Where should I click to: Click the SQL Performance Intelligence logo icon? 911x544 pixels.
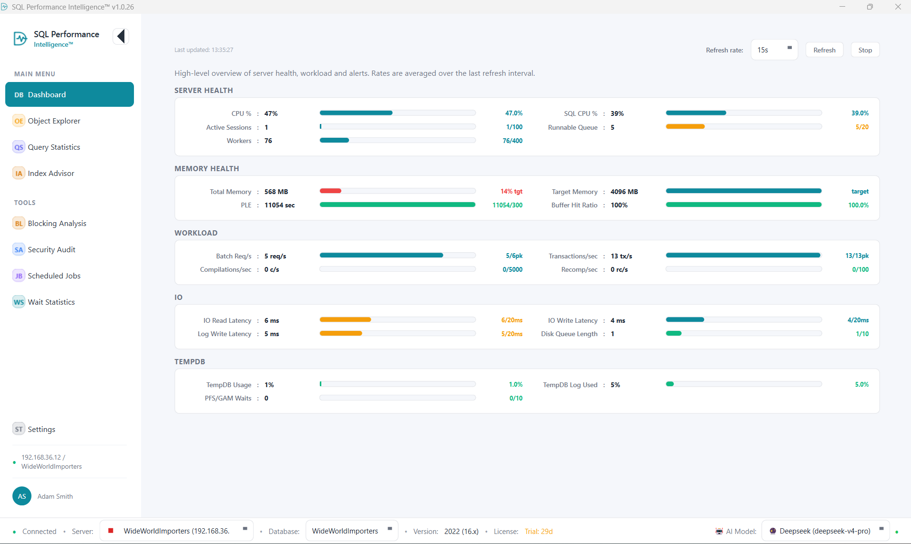coord(20,39)
